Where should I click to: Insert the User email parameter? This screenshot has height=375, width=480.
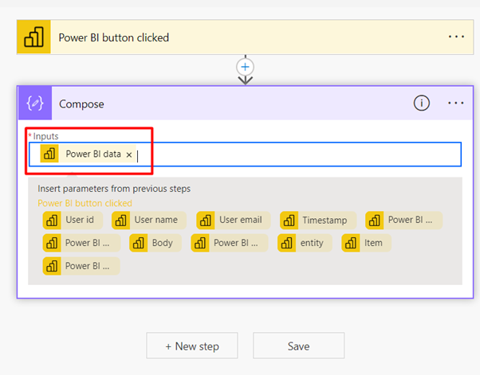[x=234, y=220]
